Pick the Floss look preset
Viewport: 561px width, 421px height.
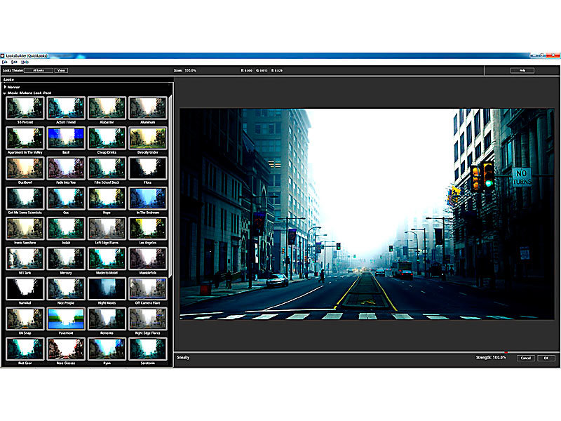point(147,168)
